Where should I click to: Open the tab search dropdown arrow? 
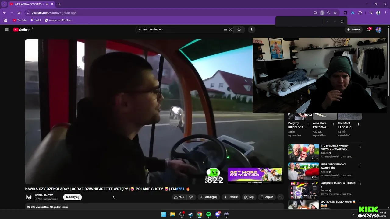click(x=4, y=4)
